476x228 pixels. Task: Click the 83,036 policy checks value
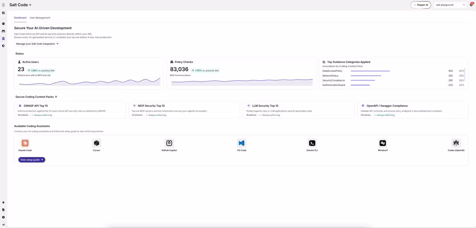179,69
